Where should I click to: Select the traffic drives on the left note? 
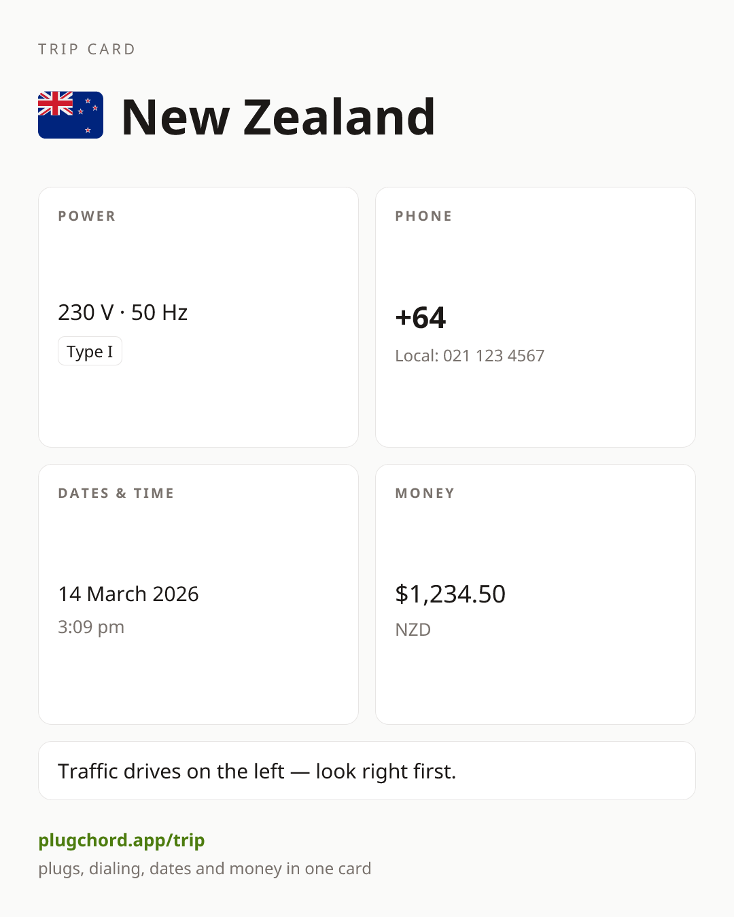(257, 772)
